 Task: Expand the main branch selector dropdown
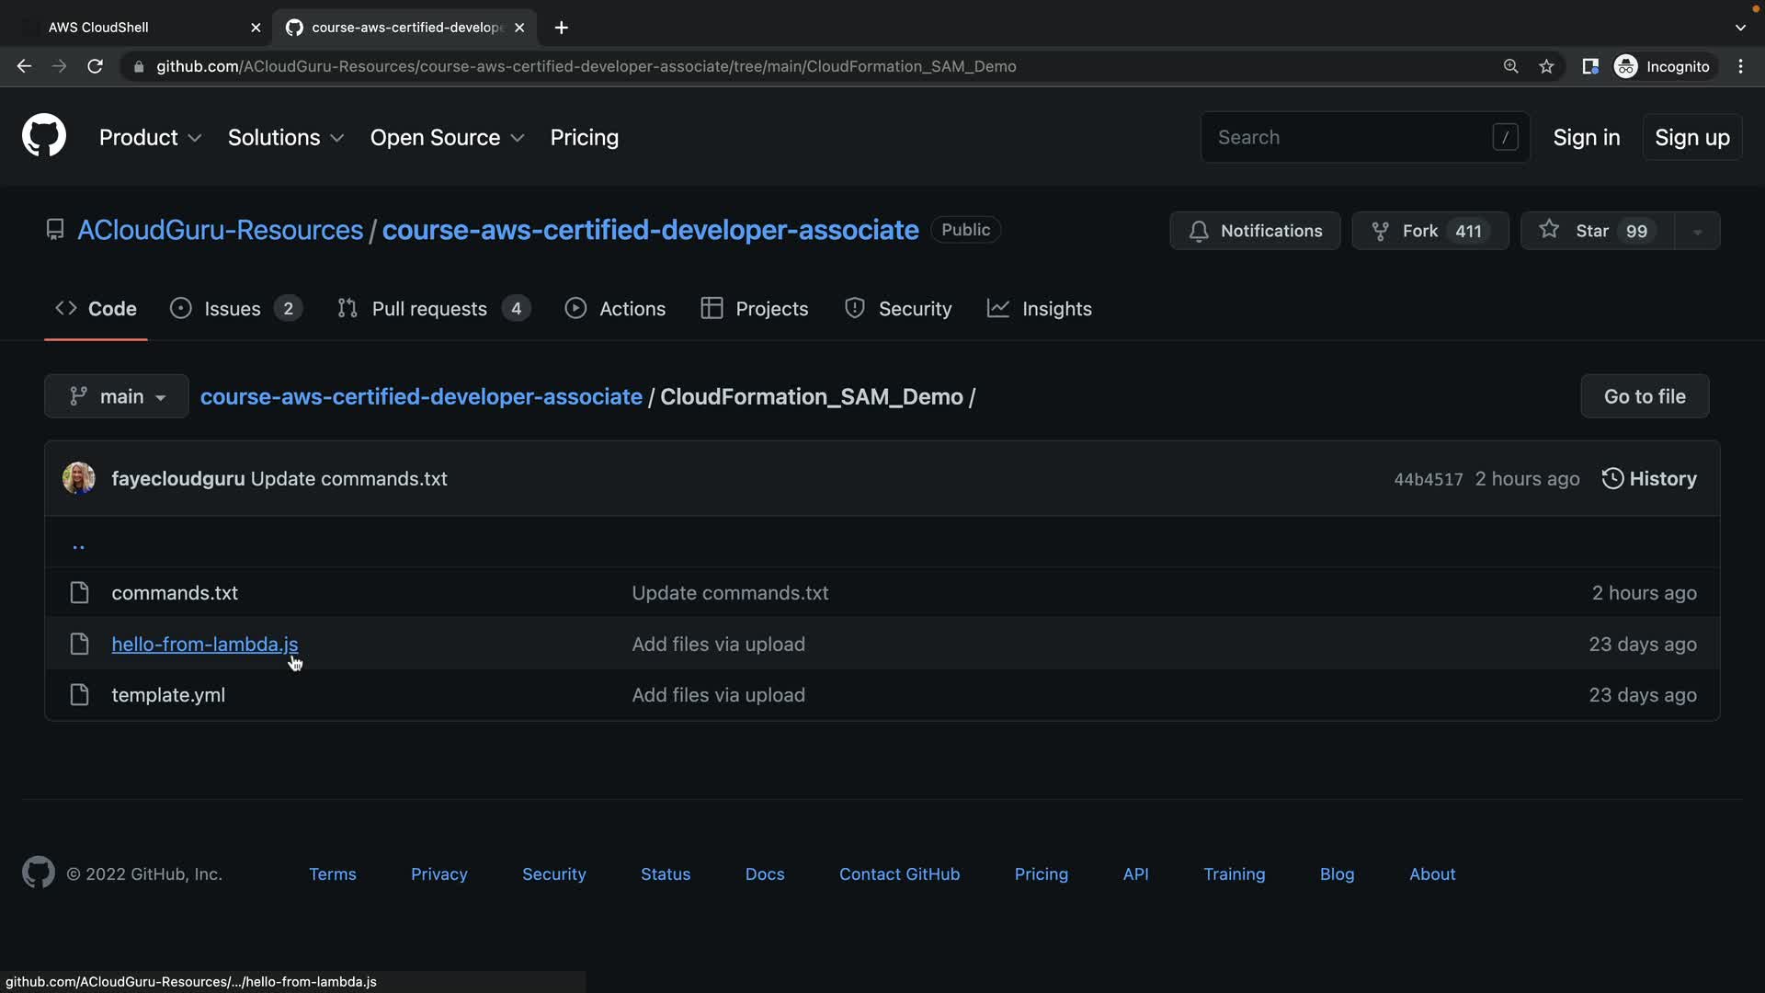(x=117, y=396)
